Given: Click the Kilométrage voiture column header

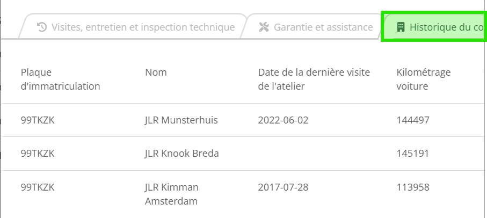Looking at the screenshot, I should (423, 79).
